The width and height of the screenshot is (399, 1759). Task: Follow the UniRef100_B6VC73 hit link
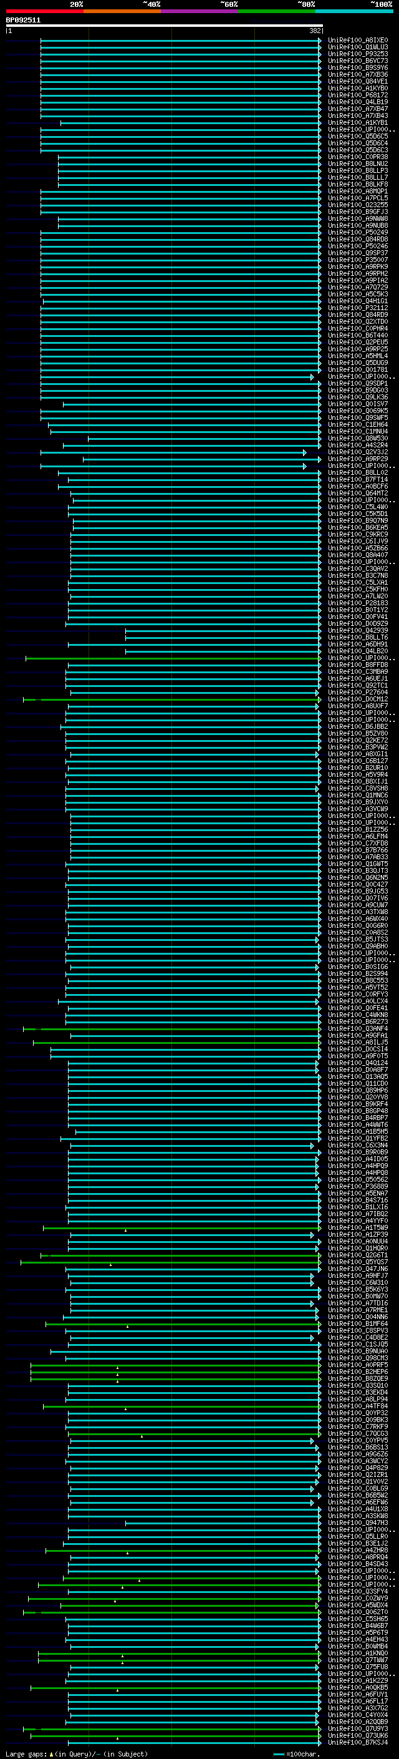point(358,61)
